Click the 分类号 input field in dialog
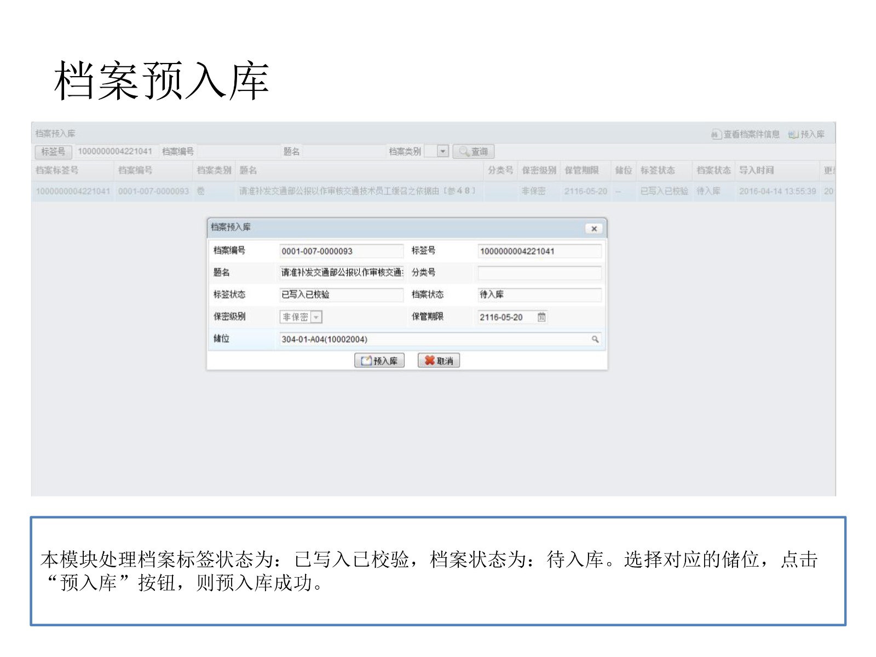Viewport: 876px width, 657px height. [x=539, y=273]
